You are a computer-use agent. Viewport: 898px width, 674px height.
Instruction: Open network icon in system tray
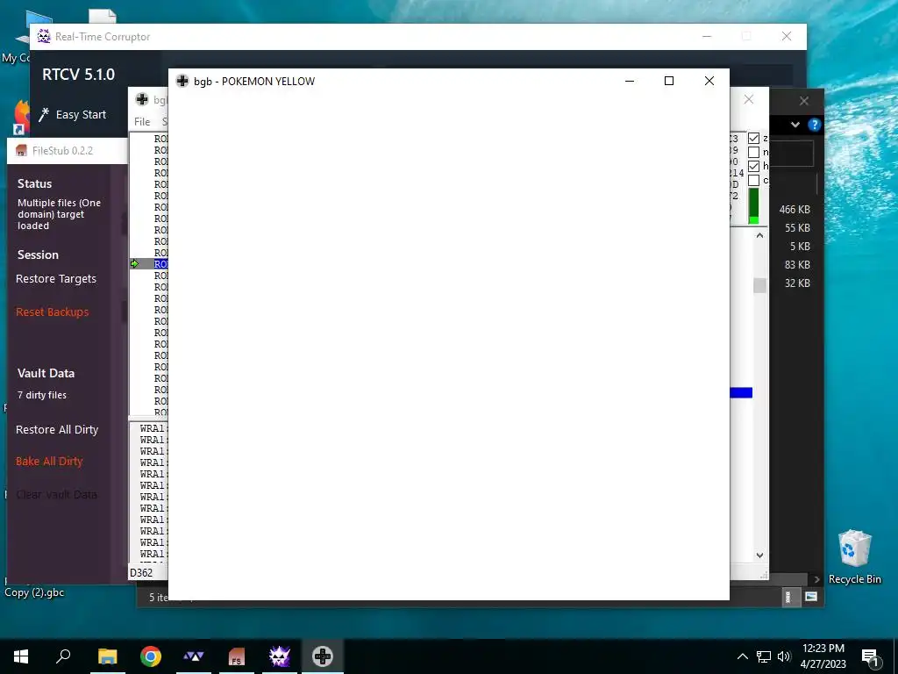[764, 656]
